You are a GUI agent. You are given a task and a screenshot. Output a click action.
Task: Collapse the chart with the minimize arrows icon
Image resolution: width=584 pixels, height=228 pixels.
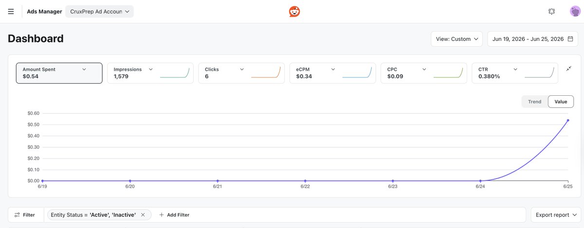tap(568, 69)
